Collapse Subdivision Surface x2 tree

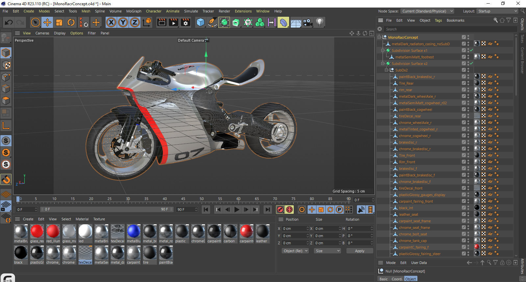click(x=383, y=64)
